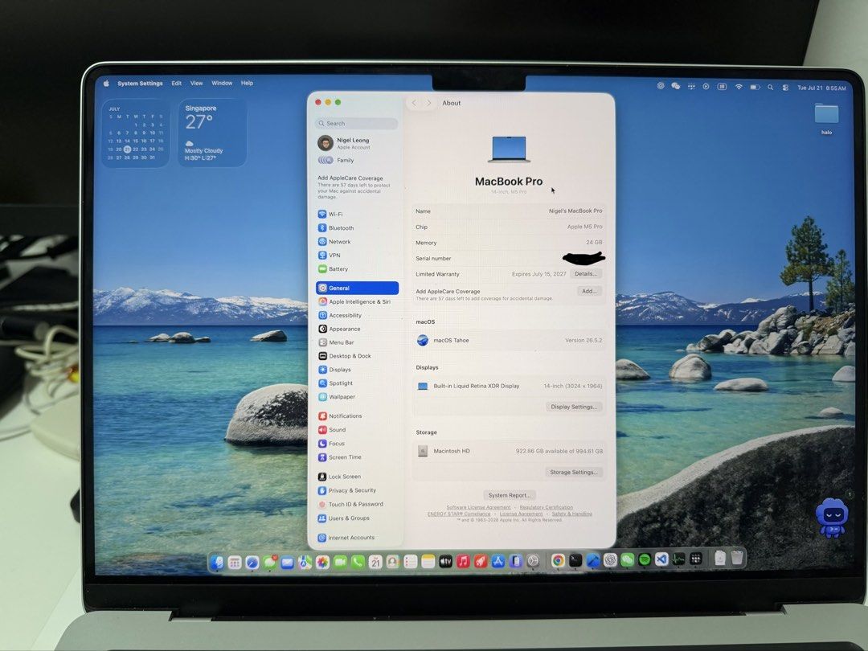Image resolution: width=868 pixels, height=651 pixels.
Task: Open Appearance settings
Action: pos(339,329)
